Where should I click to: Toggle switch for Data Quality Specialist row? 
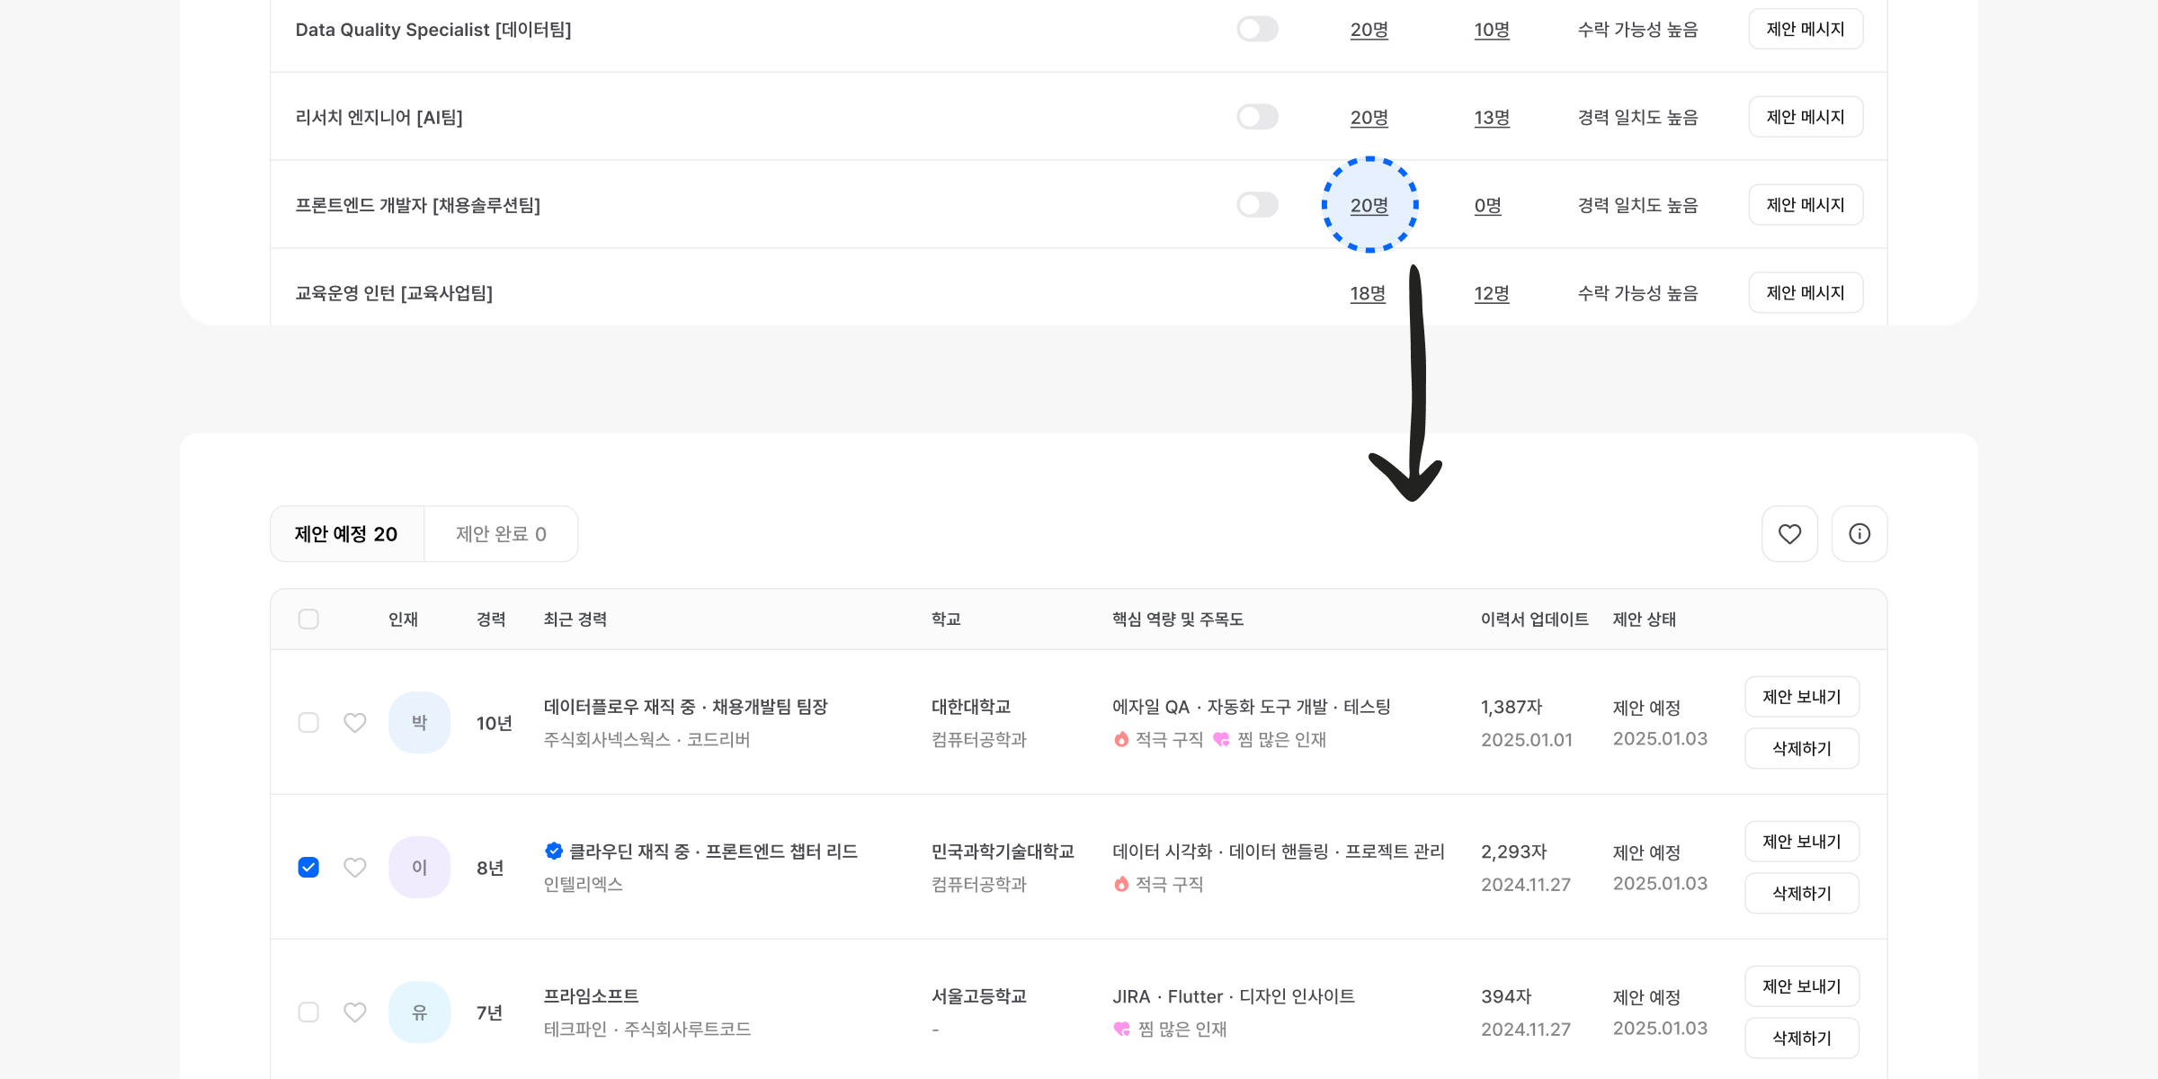point(1257,30)
